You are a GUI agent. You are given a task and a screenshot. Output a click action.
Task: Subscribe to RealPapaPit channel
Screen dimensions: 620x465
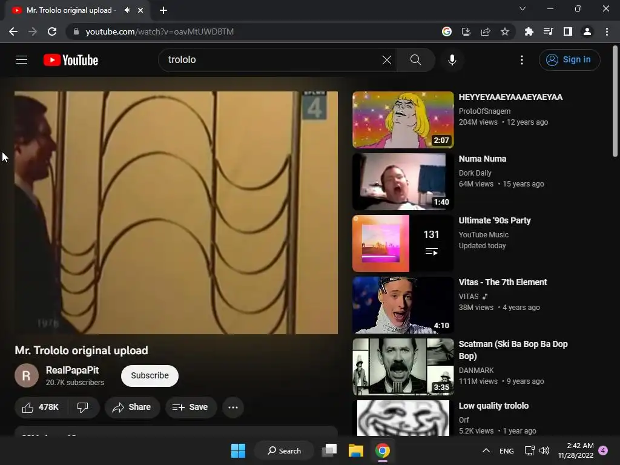[150, 375]
